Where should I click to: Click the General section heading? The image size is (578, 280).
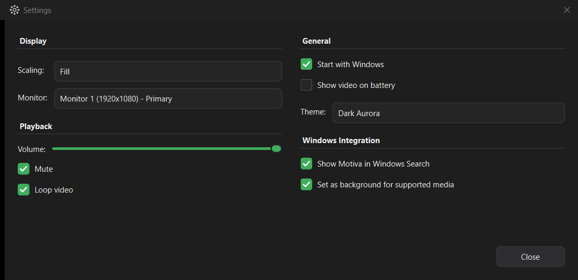pyautogui.click(x=316, y=41)
